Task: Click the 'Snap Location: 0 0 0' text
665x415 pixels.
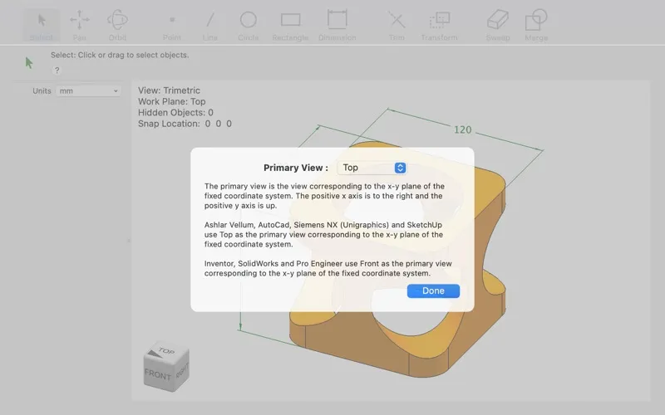Action: pos(185,124)
